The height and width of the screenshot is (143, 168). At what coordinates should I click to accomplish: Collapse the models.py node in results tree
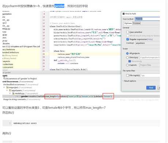[x=10, y=93]
